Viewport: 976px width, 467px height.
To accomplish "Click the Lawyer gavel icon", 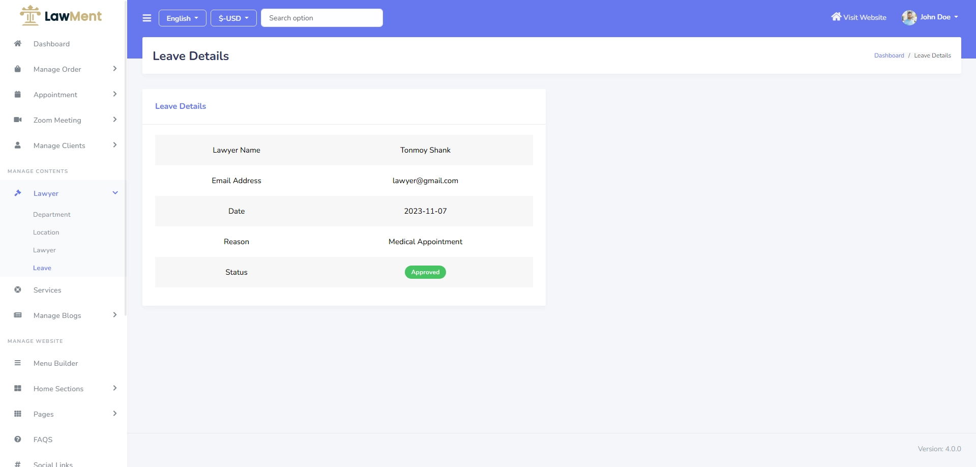I will (18, 193).
